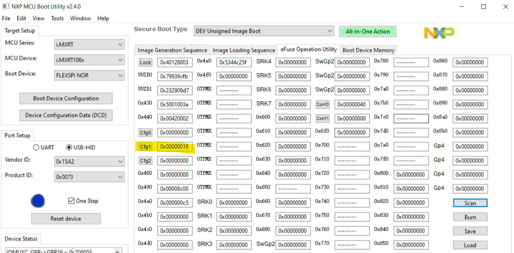The height and width of the screenshot is (253, 514).
Task: Click the Lock eFuse icon button
Action: 145,62
